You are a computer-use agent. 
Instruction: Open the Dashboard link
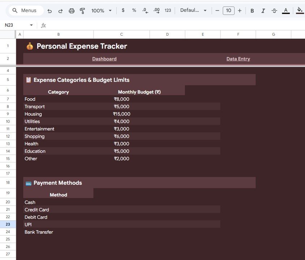coord(104,59)
